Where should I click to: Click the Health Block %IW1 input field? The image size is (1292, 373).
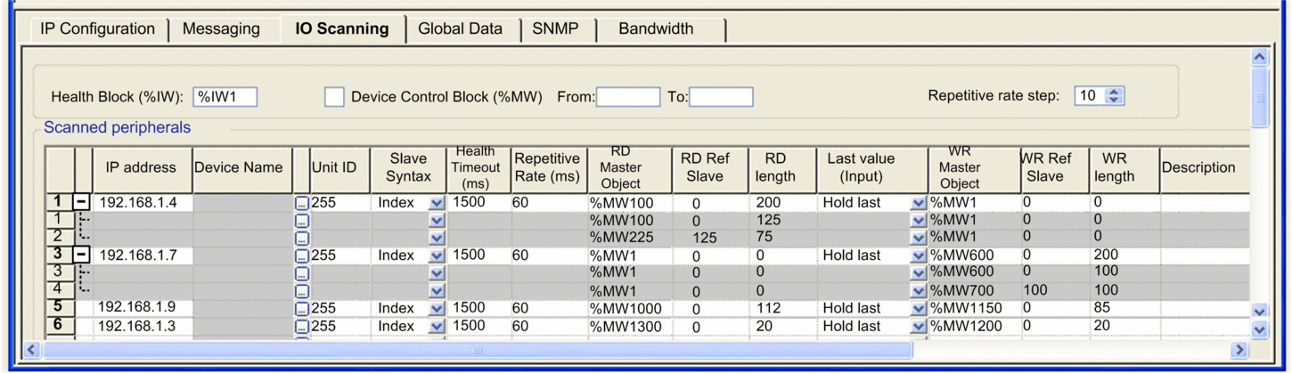point(225,97)
